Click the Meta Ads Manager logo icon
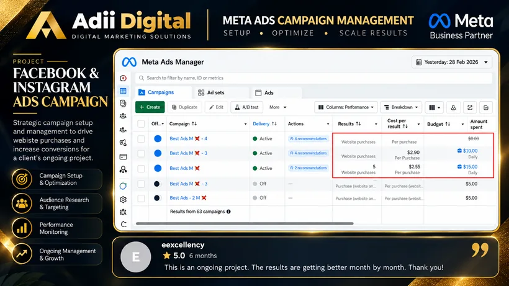 pos(129,62)
